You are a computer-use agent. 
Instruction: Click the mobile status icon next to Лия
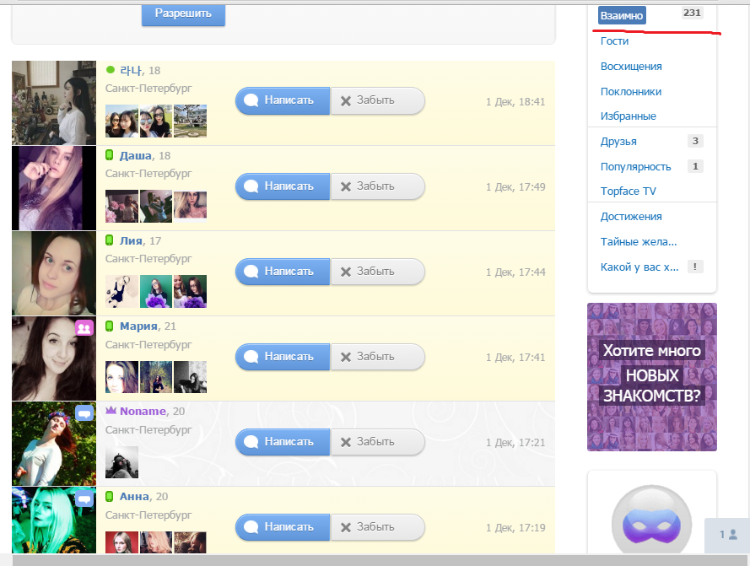point(109,240)
